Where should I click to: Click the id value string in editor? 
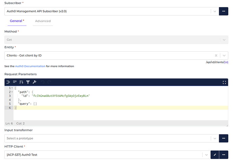(x=61, y=96)
